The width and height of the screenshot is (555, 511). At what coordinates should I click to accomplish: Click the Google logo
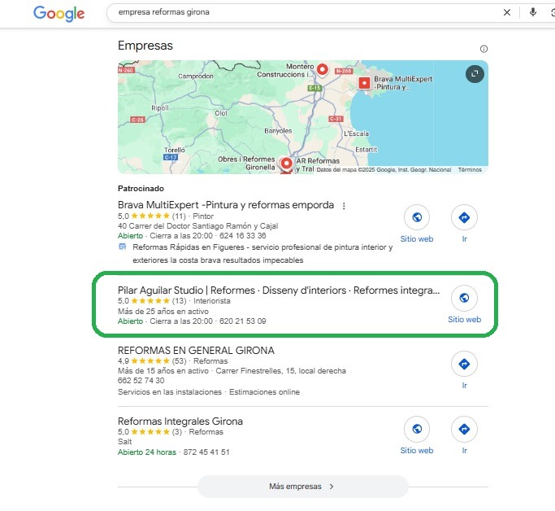click(59, 14)
